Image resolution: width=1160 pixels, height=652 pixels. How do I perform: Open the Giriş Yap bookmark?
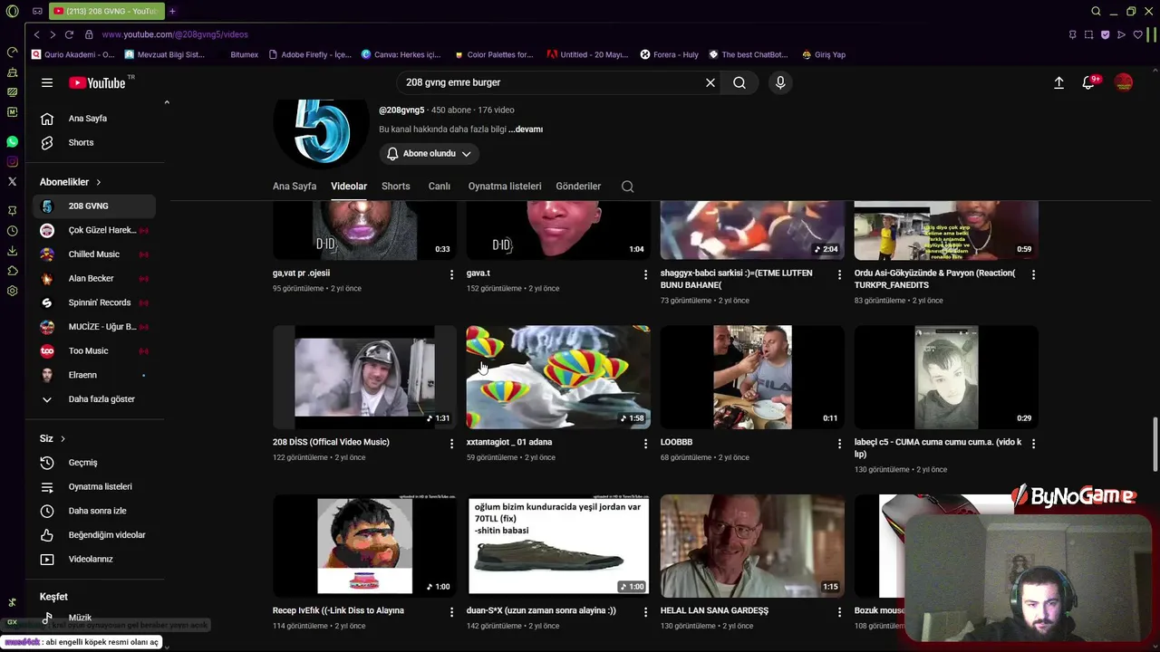[824, 54]
